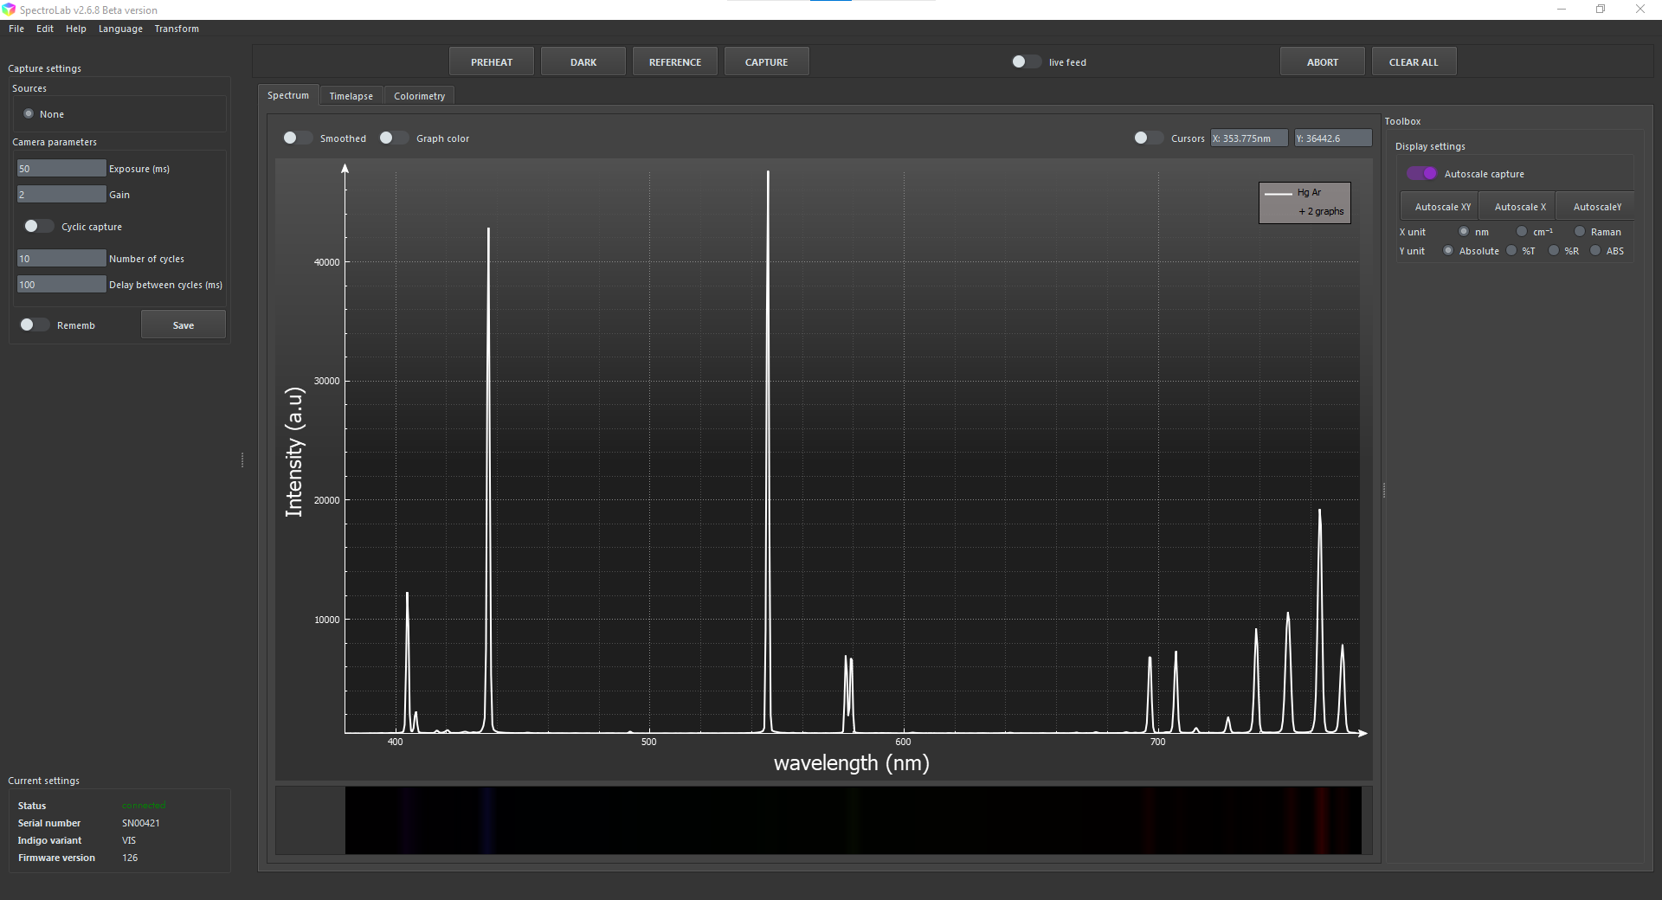
Task: Open the Help menu
Action: tap(76, 29)
